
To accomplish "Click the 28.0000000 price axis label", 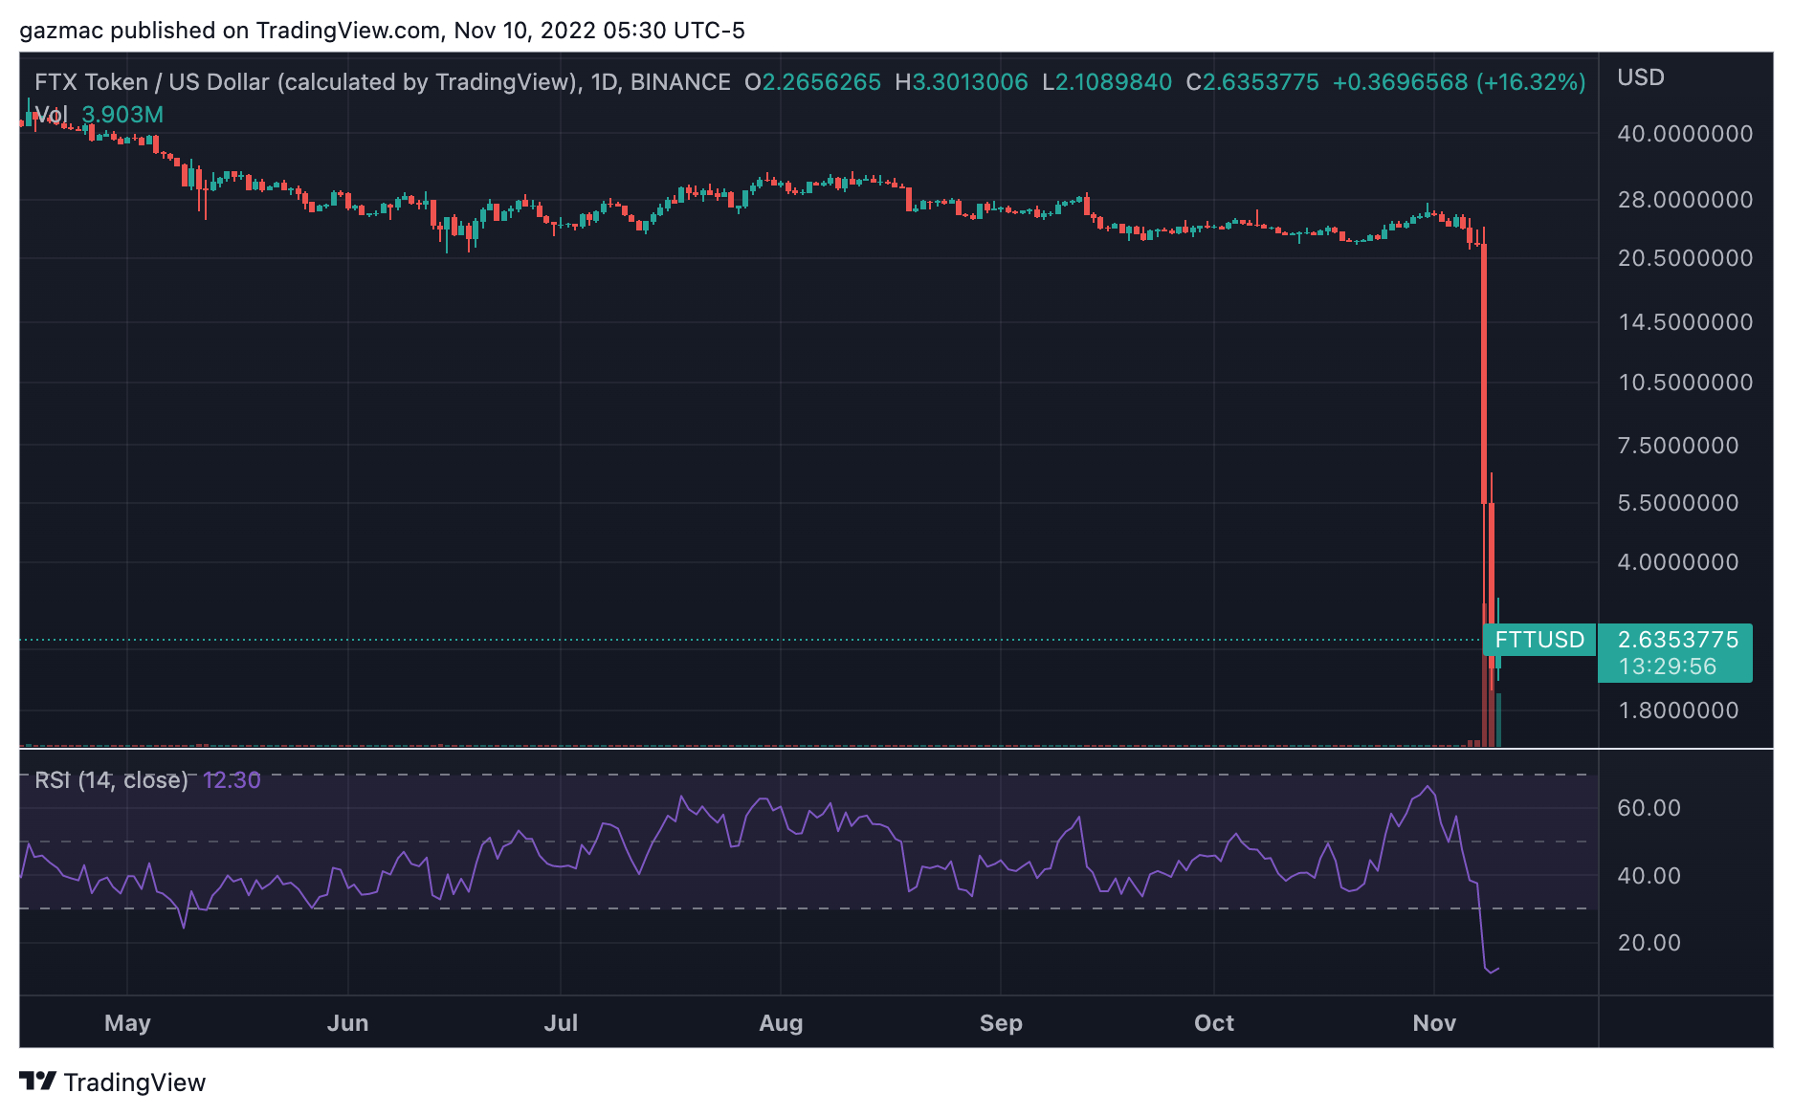I will tap(1685, 200).
